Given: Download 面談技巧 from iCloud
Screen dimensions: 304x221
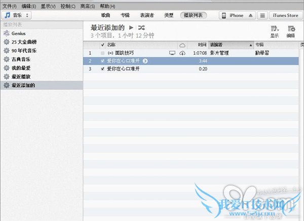Looking at the screenshot, I should [x=182, y=53].
